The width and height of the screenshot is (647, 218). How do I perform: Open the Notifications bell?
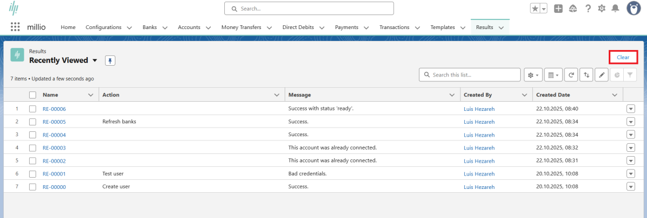[x=615, y=9]
